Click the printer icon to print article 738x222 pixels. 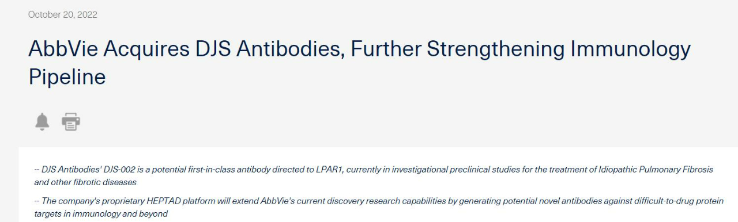tap(70, 121)
